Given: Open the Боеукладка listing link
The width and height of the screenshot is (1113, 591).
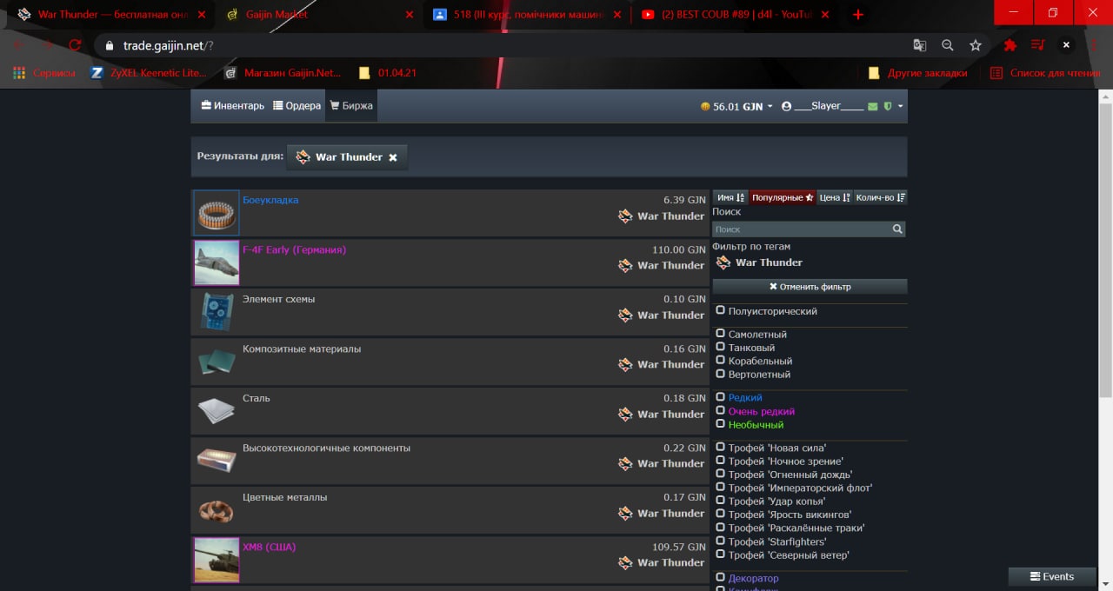Looking at the screenshot, I should pos(270,200).
